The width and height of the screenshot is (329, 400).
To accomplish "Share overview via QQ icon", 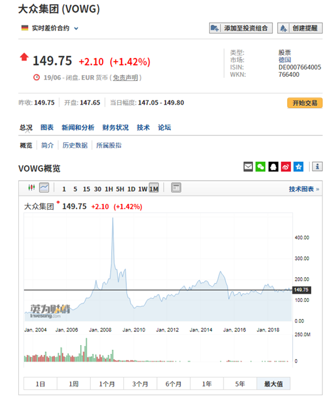I will click(x=273, y=167).
